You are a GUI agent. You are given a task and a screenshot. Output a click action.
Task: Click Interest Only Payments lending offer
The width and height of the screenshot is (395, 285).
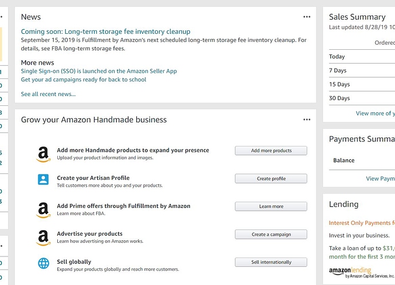coord(362,223)
